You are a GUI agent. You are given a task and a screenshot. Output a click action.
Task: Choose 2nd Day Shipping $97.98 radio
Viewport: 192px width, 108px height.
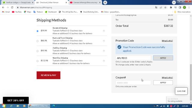[37, 51]
